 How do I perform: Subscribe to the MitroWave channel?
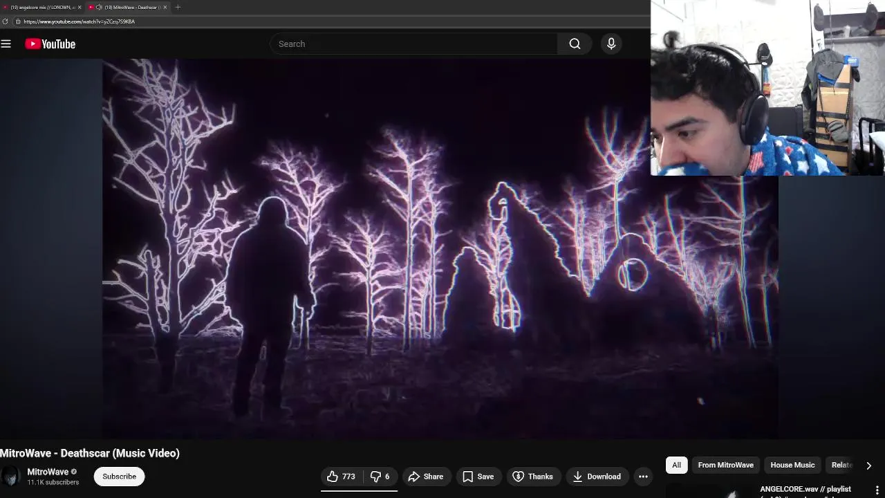click(119, 476)
